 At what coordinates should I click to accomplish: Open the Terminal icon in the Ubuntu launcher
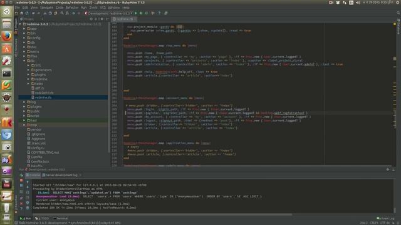click(7, 74)
